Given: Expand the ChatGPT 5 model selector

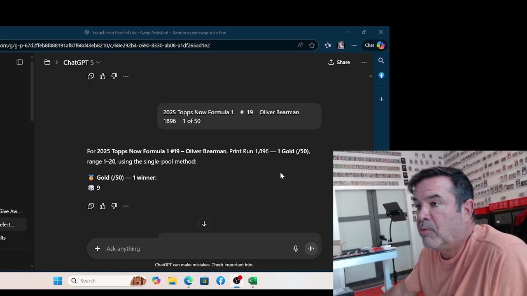Looking at the screenshot, I should (x=82, y=62).
